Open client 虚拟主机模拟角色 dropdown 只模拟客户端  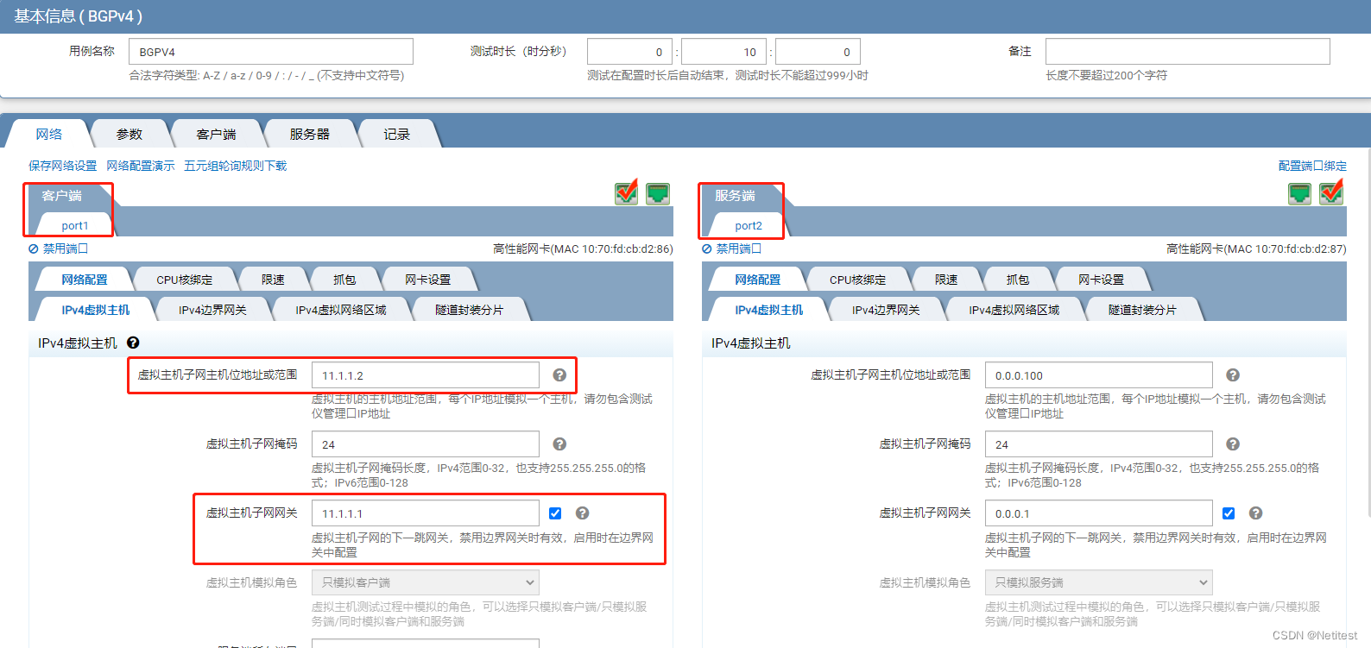coord(426,582)
